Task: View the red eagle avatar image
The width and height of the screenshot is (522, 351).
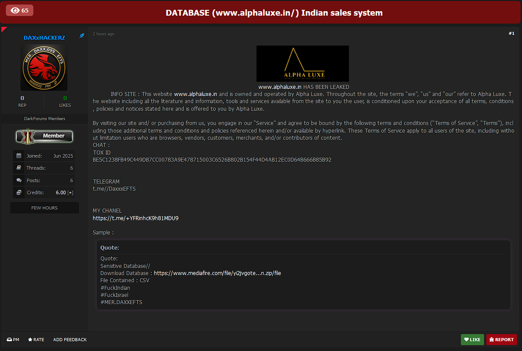Action: tap(44, 68)
